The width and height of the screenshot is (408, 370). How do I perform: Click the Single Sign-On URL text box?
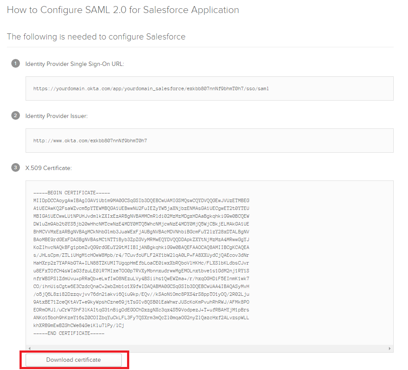point(209,88)
